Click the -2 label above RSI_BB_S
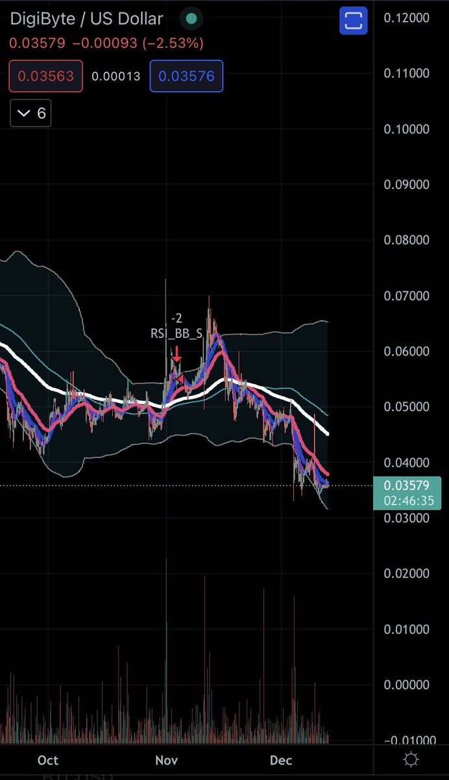Image resolution: width=449 pixels, height=780 pixels. 176,318
